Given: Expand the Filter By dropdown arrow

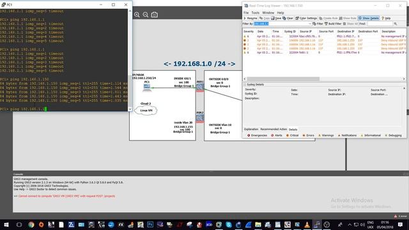Looking at the screenshot, I should [x=309, y=24].
